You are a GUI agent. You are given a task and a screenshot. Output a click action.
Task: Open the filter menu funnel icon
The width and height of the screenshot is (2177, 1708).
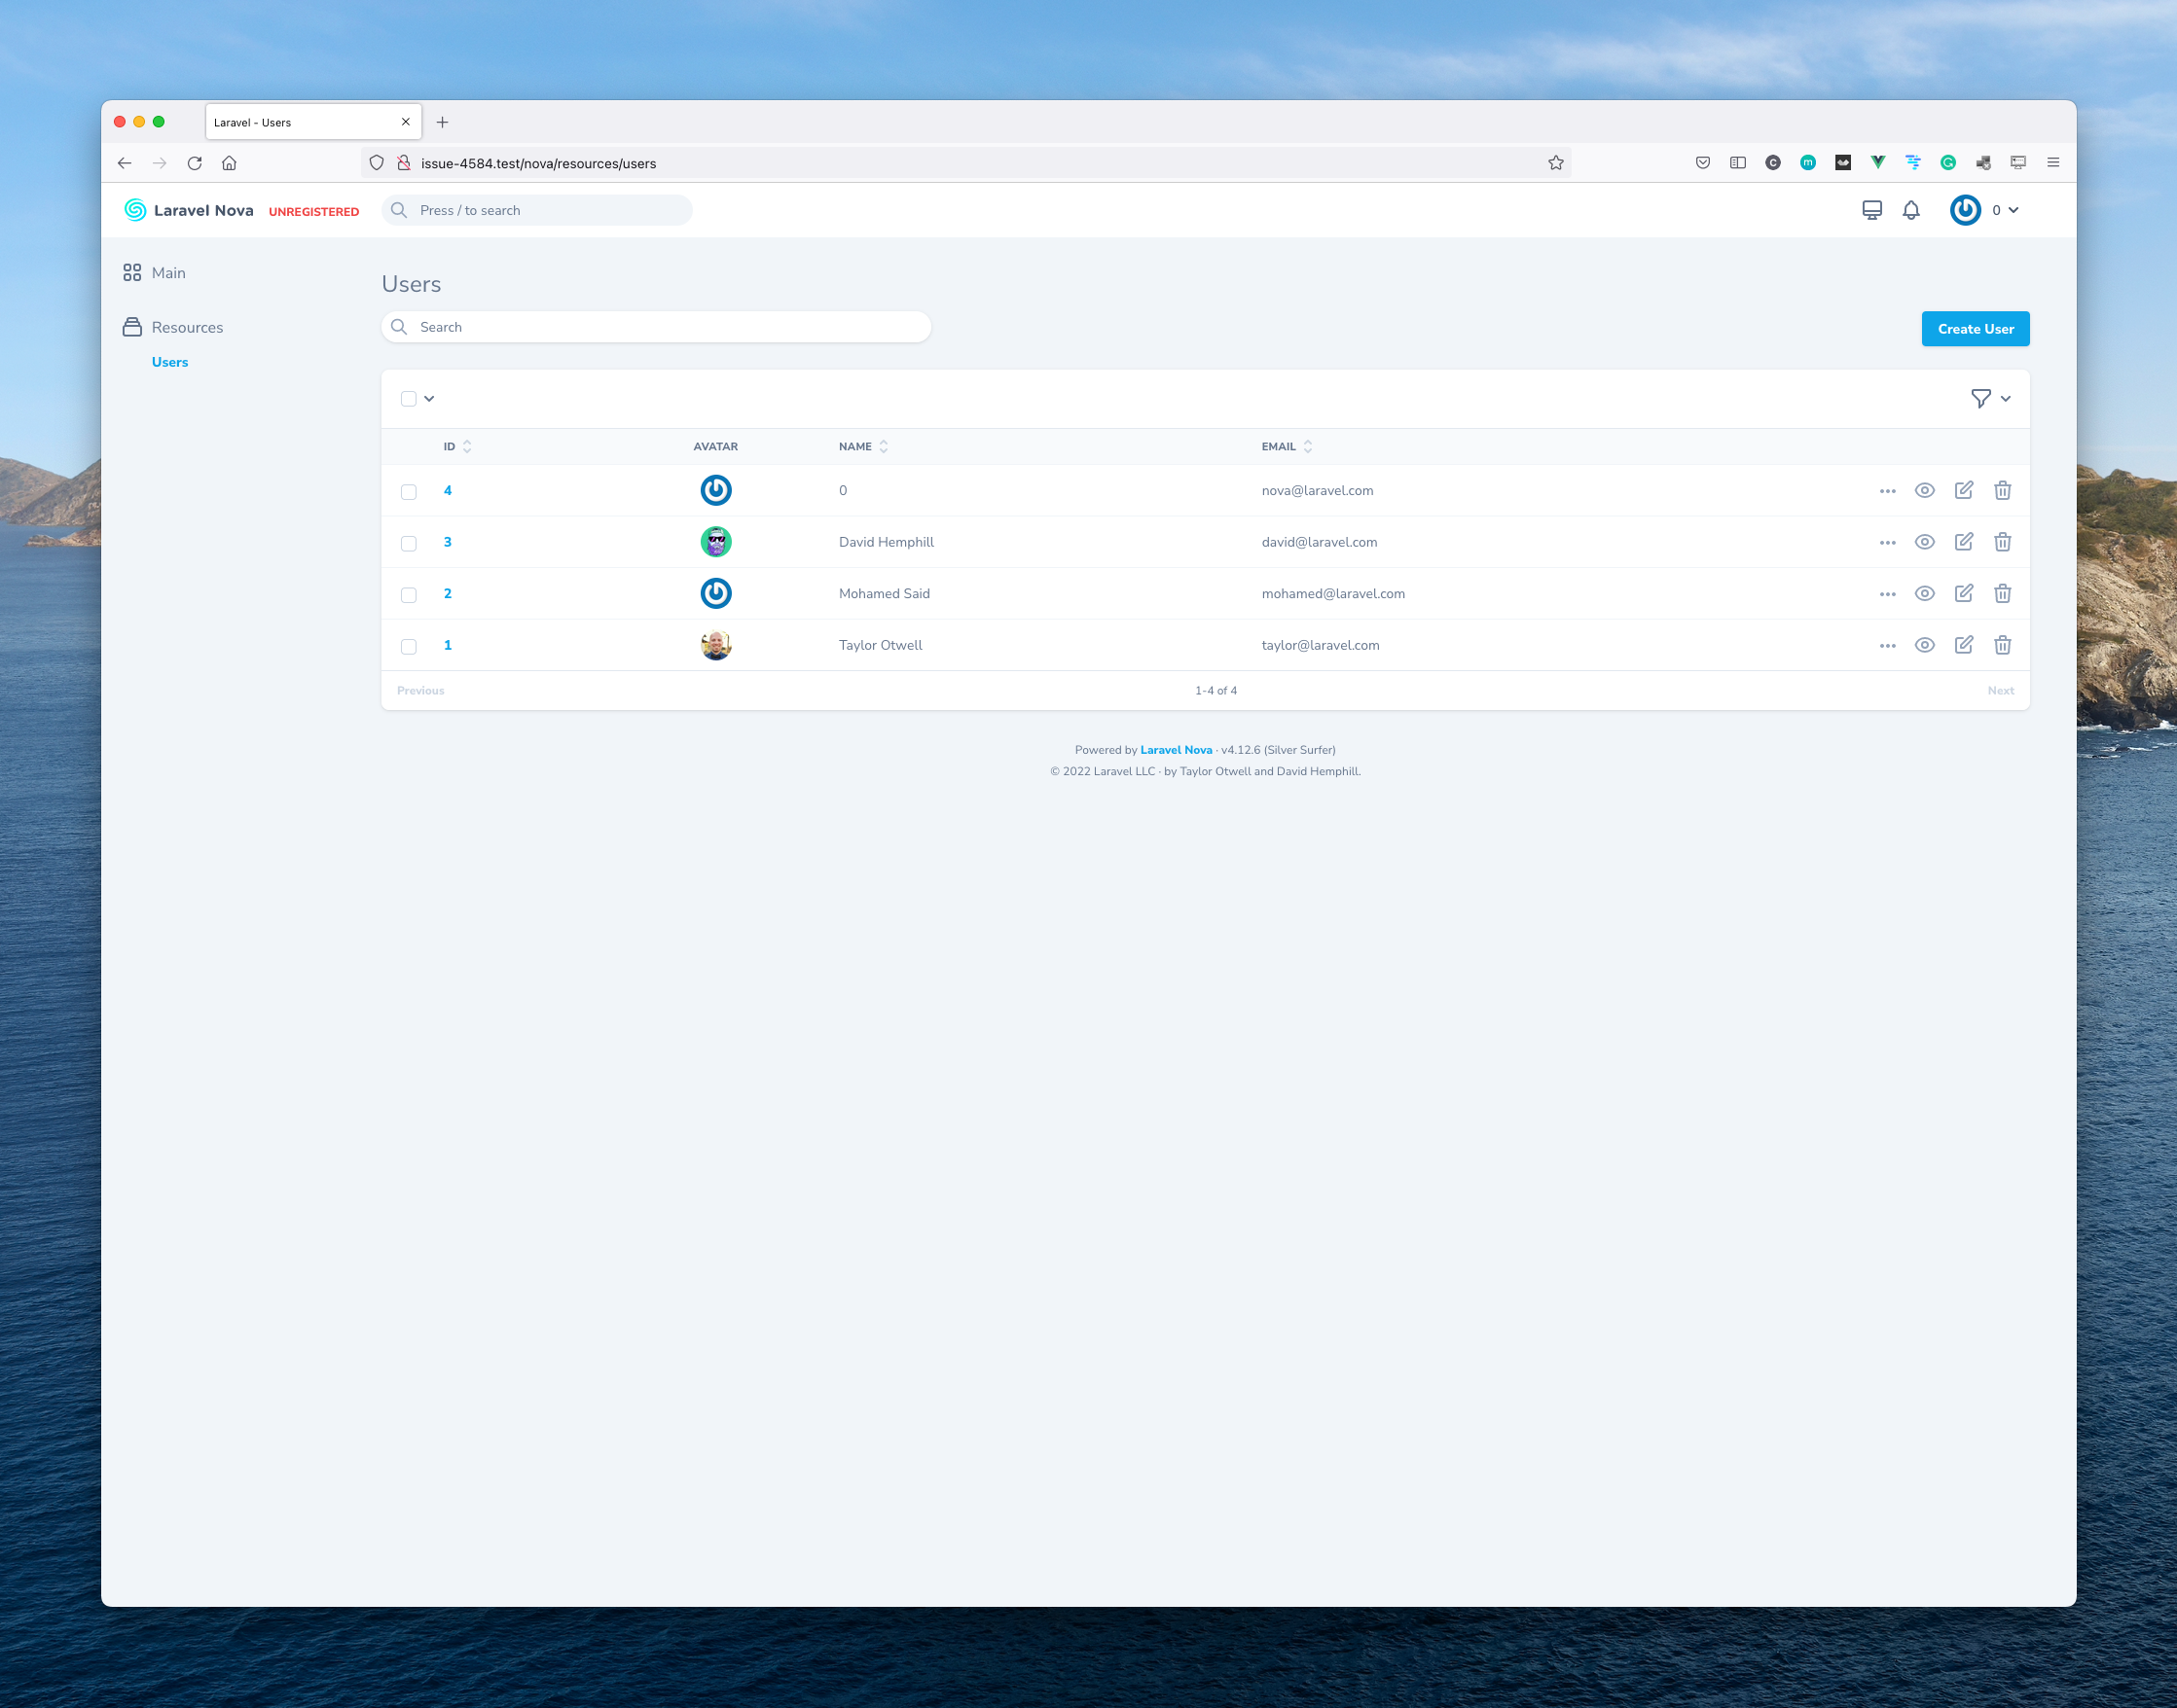(x=1982, y=398)
